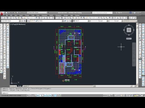Activate the Zoom Realtime magnifier tool

pyautogui.click(x=101, y=18)
